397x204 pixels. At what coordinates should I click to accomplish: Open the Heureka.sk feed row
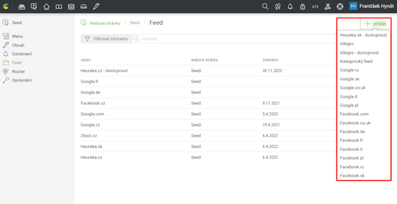(209, 146)
